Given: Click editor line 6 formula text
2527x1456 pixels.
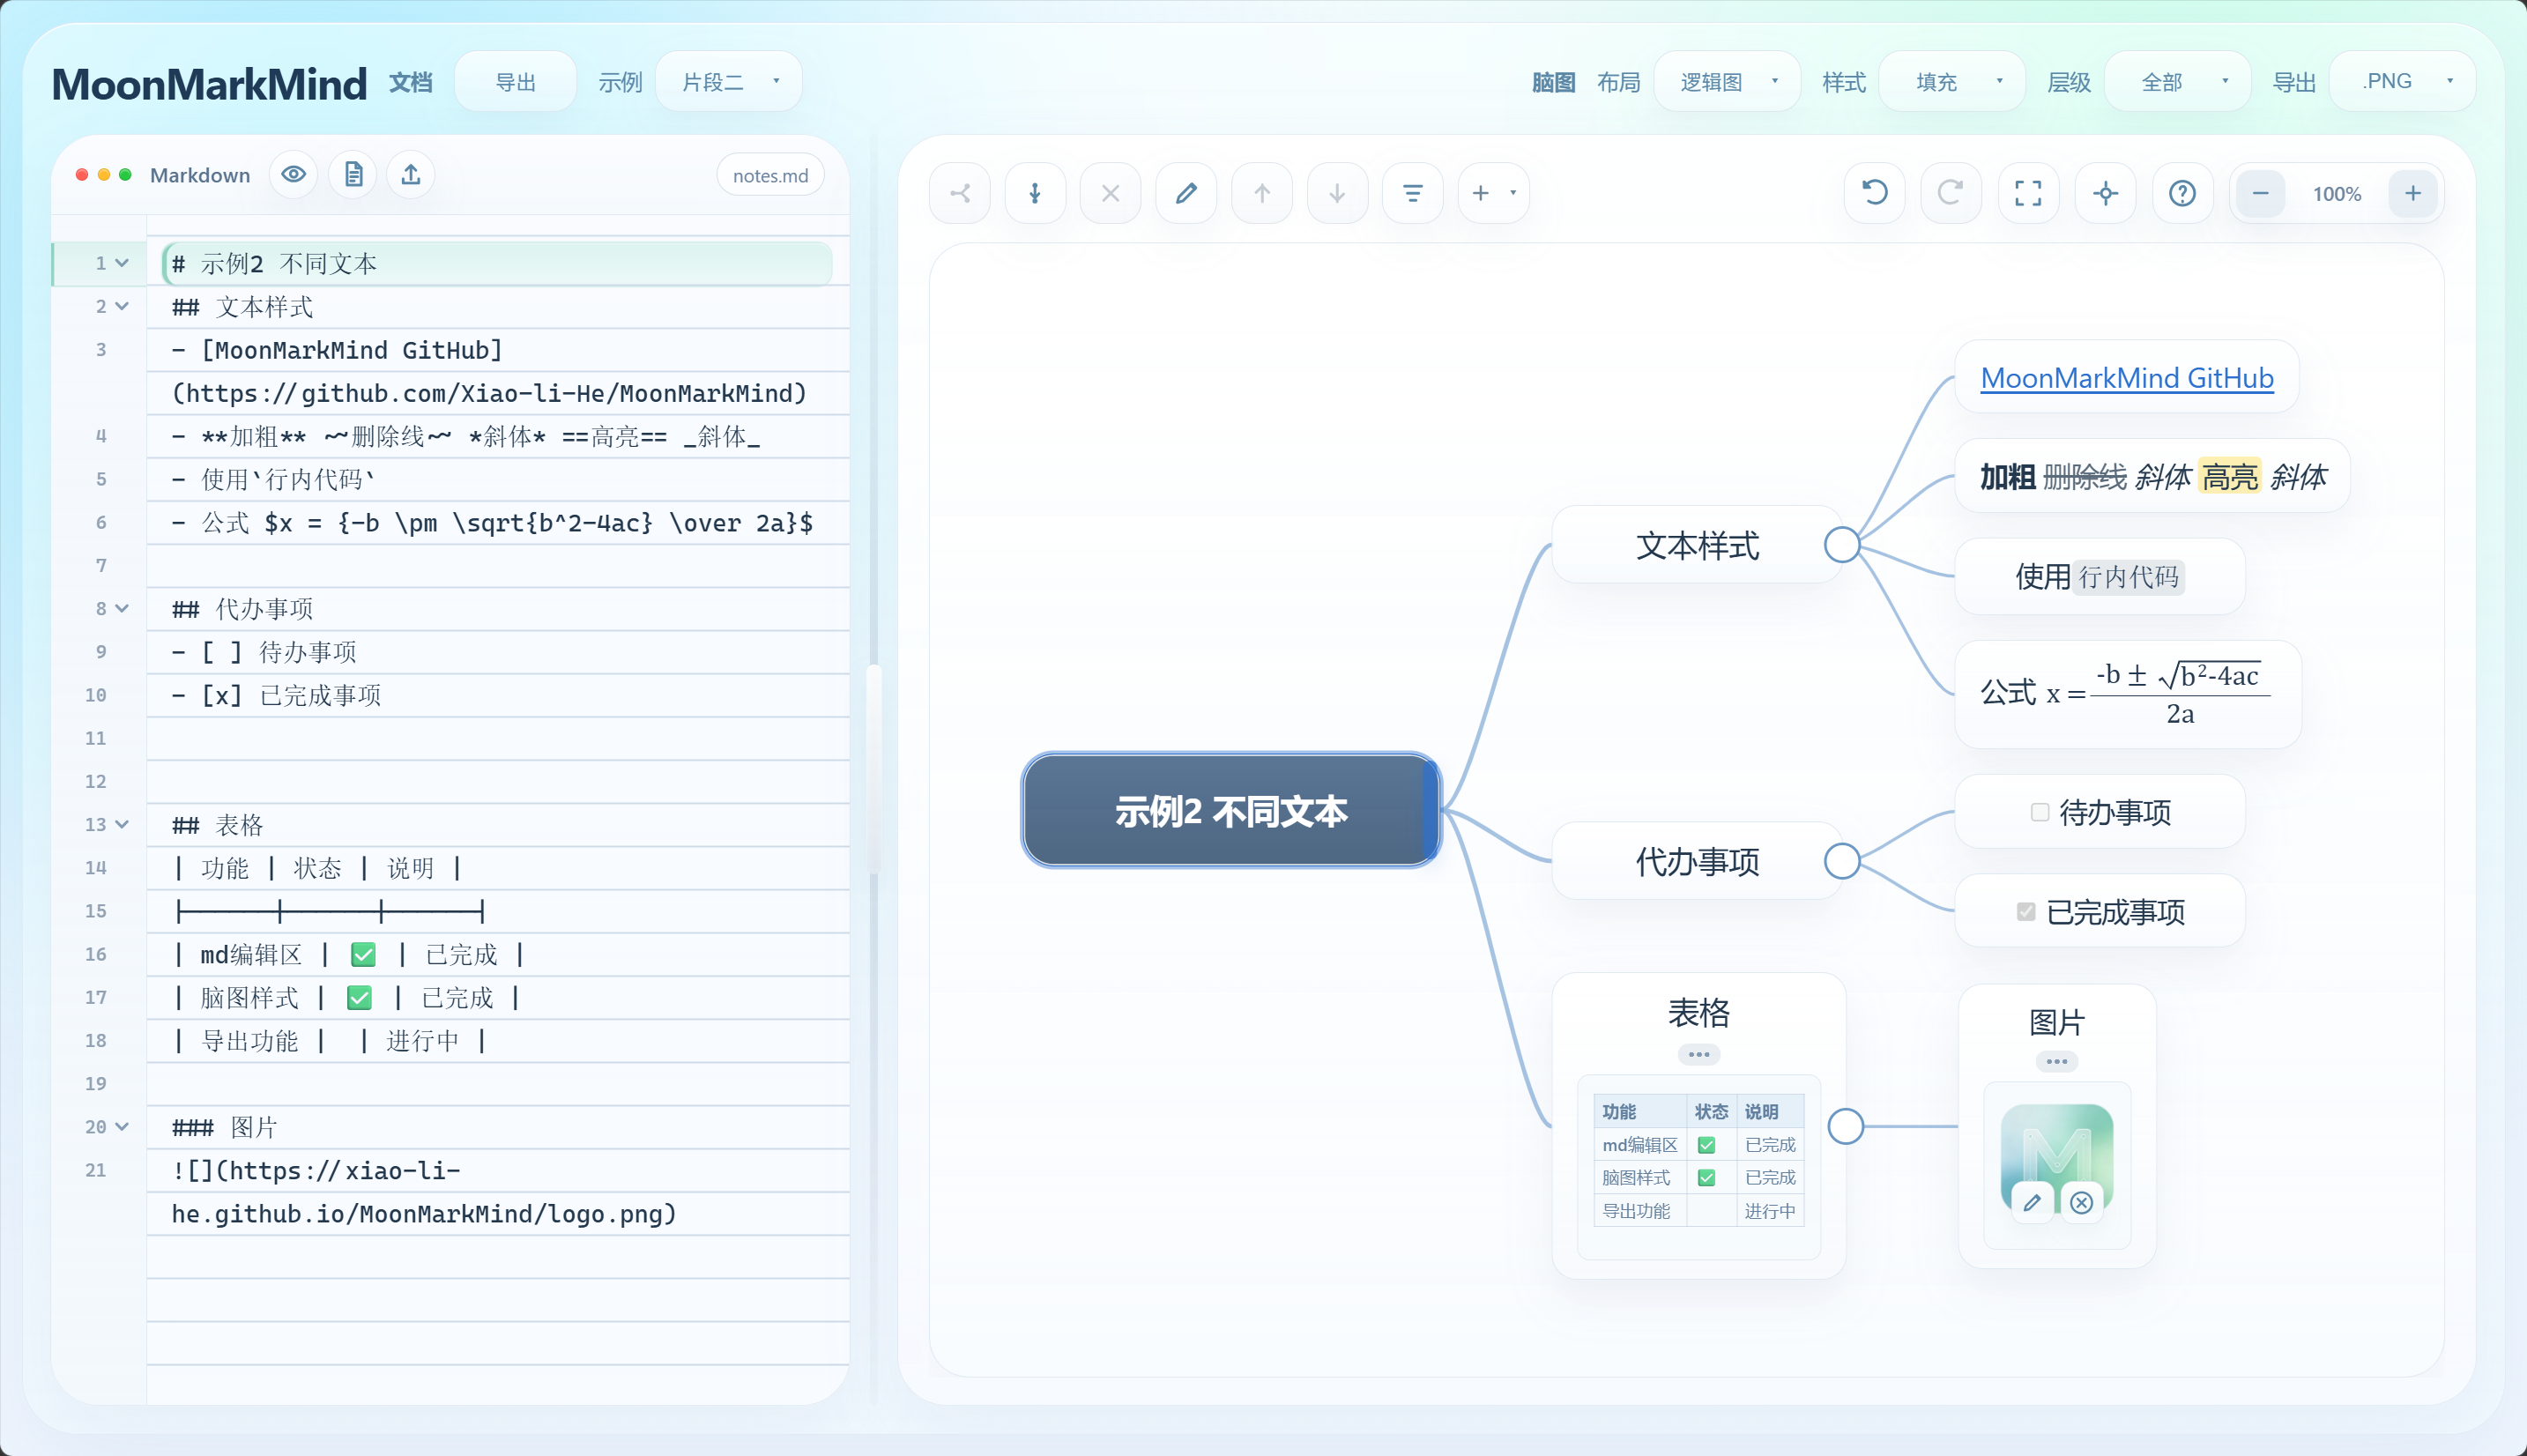Looking at the screenshot, I should (492, 523).
